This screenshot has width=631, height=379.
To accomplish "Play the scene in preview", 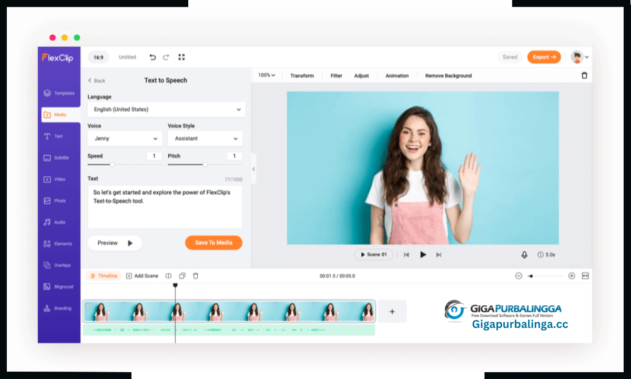I will (423, 255).
